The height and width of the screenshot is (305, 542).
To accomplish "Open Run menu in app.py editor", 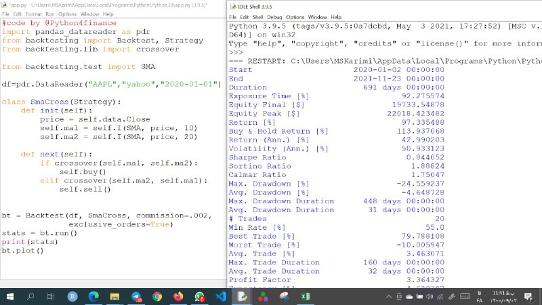I will [49, 14].
